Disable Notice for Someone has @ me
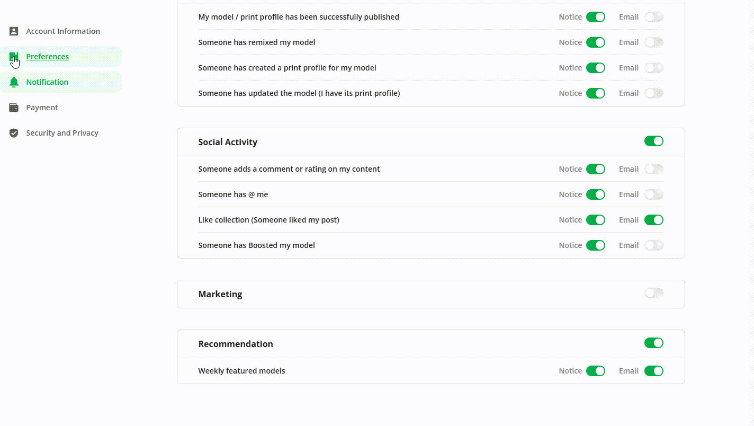This screenshot has width=754, height=426. [595, 194]
